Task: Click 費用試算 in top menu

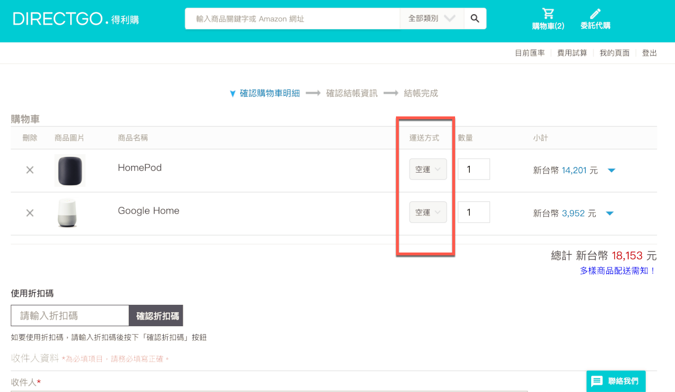Action: tap(571, 53)
